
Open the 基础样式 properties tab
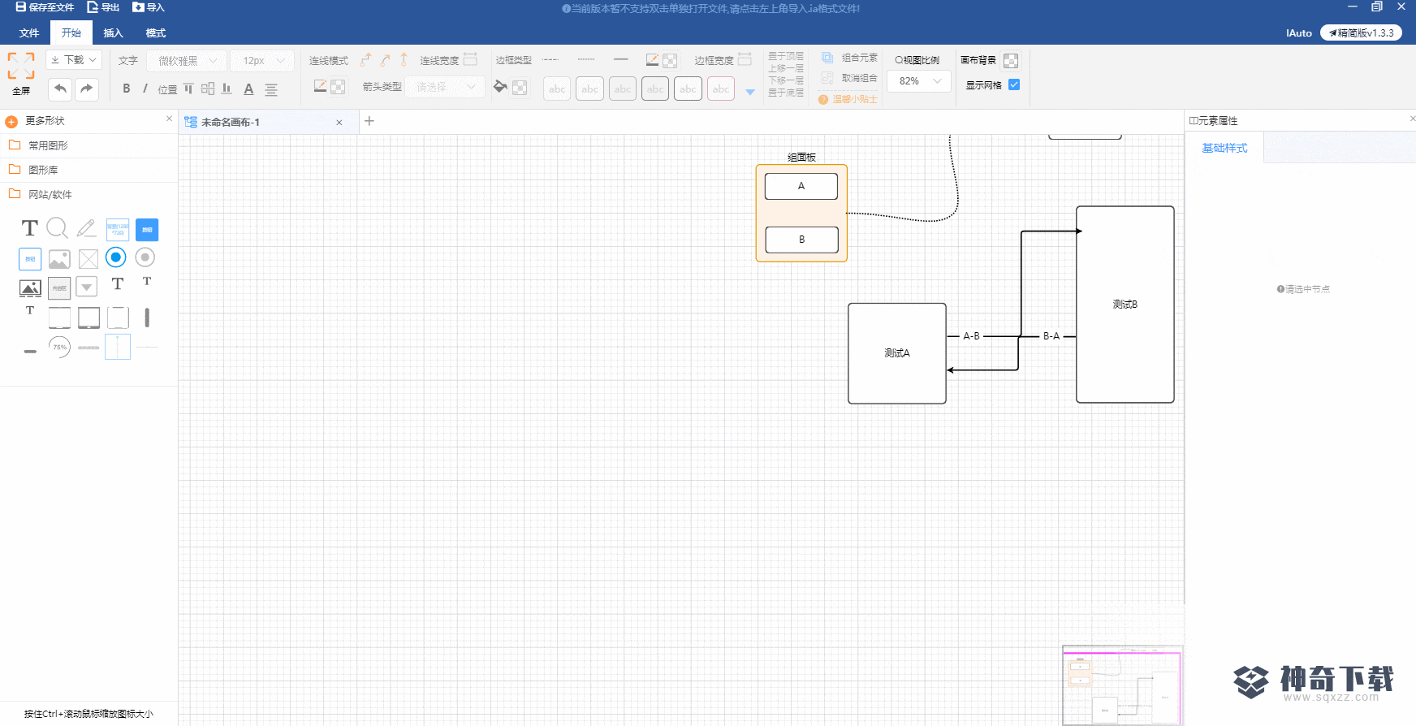(1224, 148)
